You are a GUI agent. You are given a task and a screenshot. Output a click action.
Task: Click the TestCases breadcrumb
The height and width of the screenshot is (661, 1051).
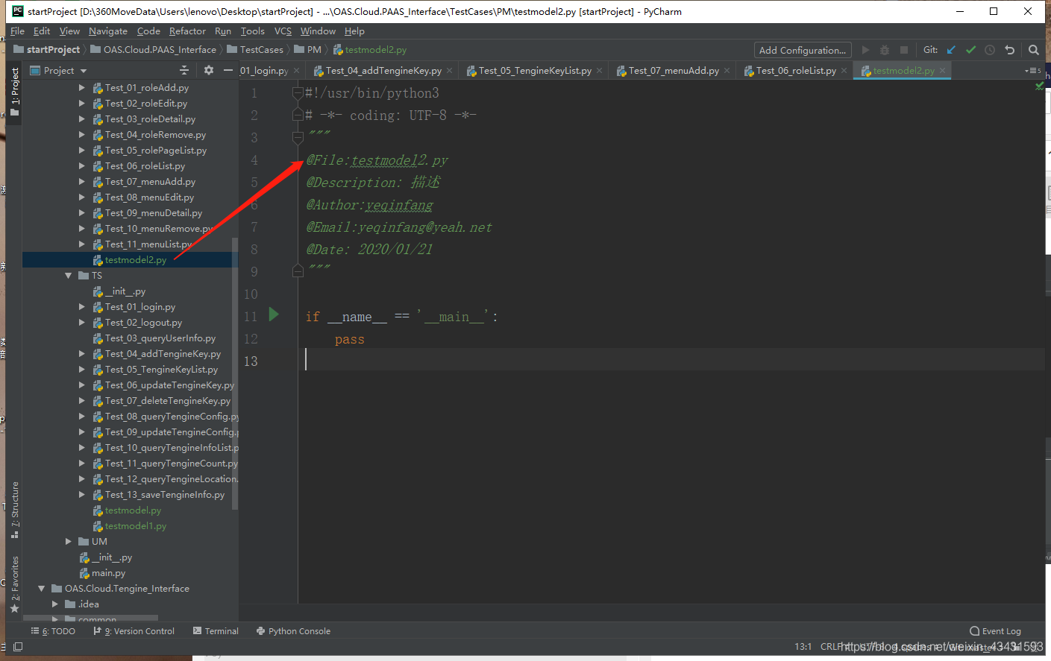pyautogui.click(x=255, y=50)
